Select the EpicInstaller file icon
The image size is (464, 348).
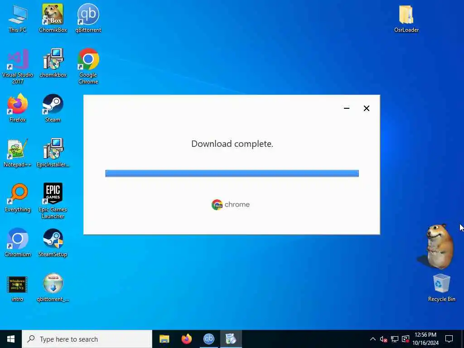(x=53, y=153)
